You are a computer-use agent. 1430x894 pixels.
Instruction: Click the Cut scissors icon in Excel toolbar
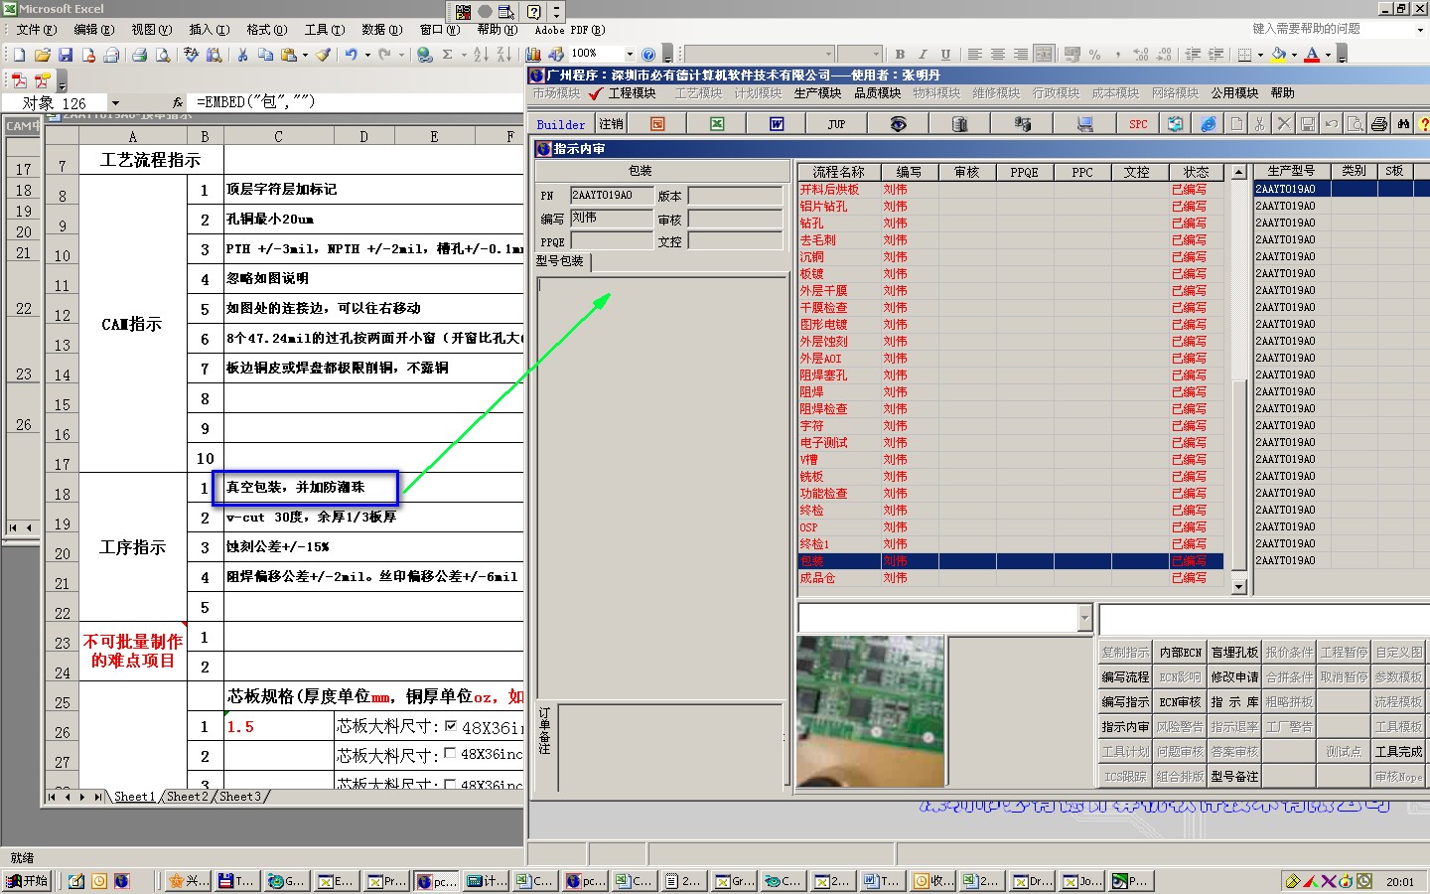(x=242, y=55)
